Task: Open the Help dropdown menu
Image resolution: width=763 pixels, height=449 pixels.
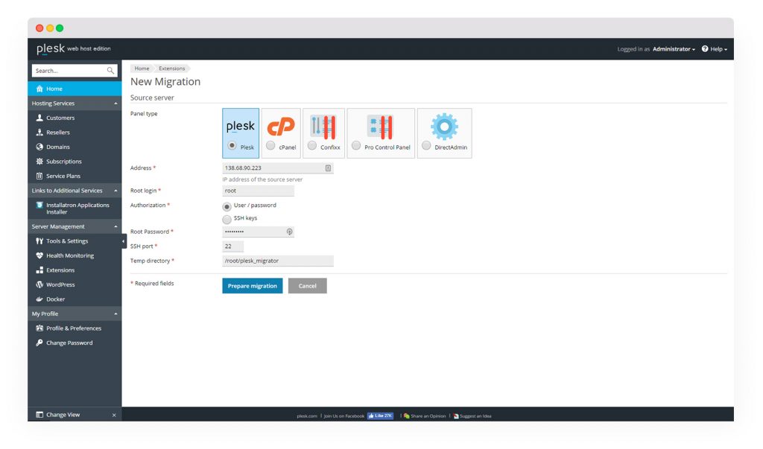Action: click(719, 49)
